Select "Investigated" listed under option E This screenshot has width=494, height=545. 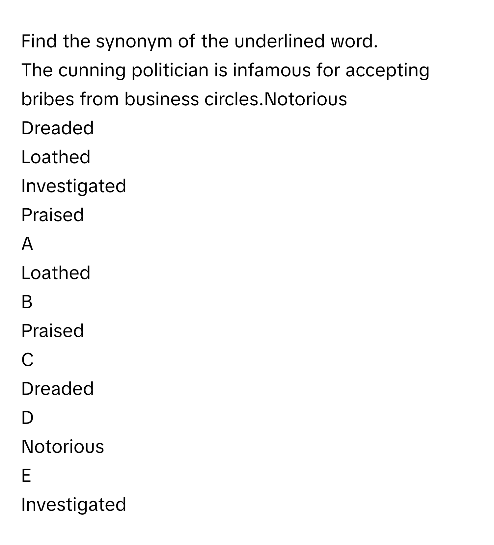(73, 505)
